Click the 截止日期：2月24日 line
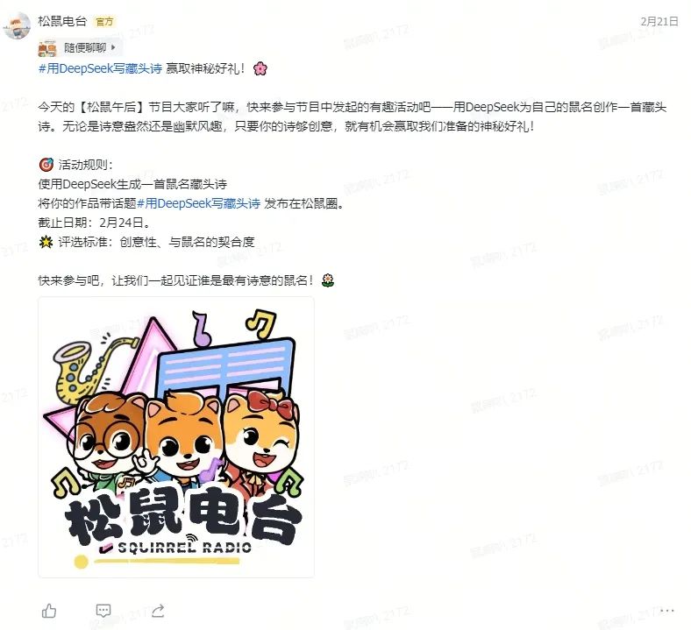 click(x=94, y=223)
